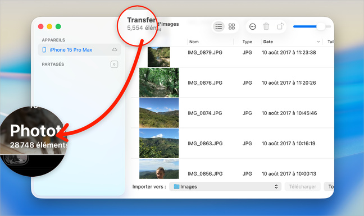Sort by the Type column
364x216 pixels.
[247, 42]
